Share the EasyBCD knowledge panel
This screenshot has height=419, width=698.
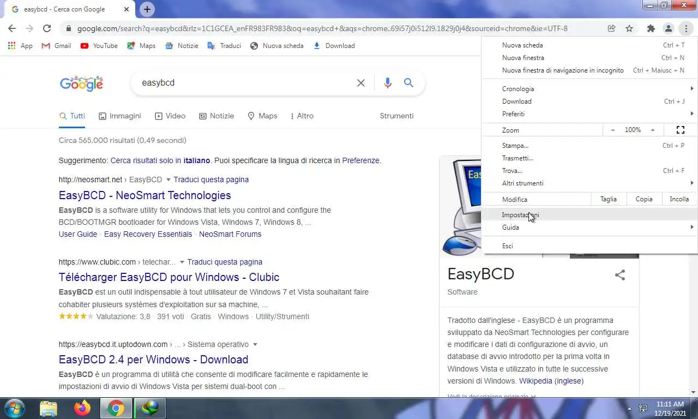click(620, 275)
